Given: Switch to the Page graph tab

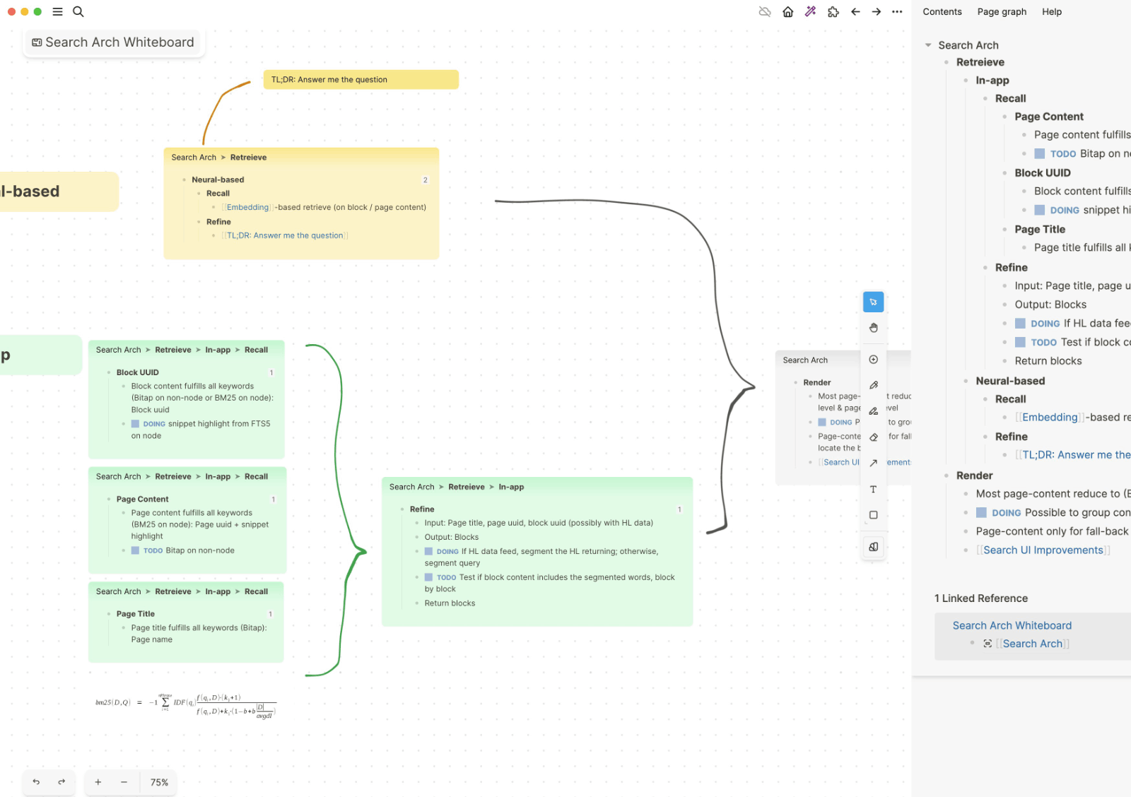Looking at the screenshot, I should pos(1001,11).
